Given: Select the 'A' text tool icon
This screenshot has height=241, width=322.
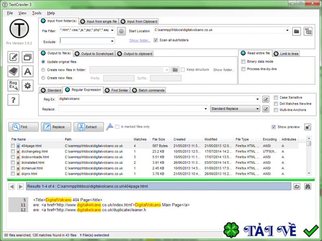Looking at the screenshot, I should (27, 70).
